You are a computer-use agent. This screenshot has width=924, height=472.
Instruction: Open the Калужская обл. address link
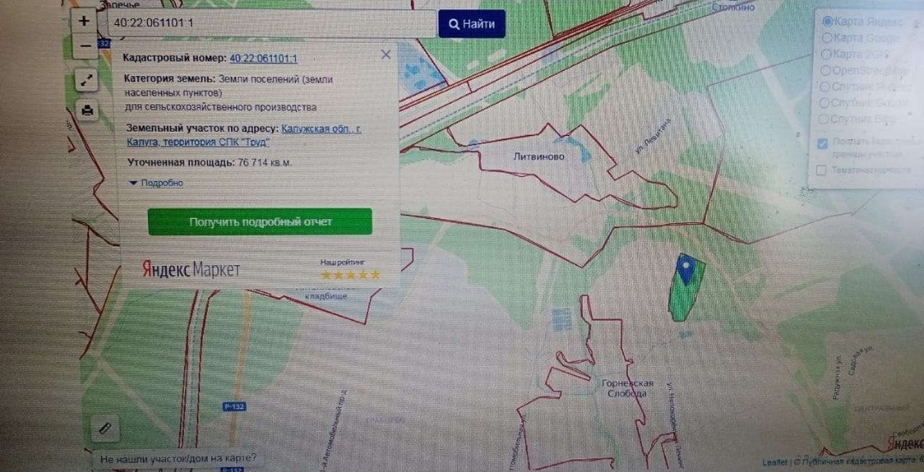point(244,135)
